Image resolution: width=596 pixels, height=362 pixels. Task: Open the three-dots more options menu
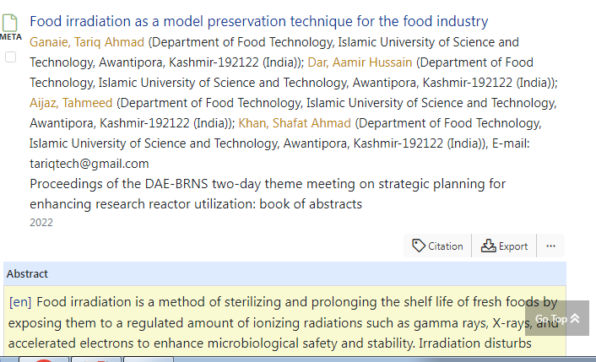coord(550,246)
